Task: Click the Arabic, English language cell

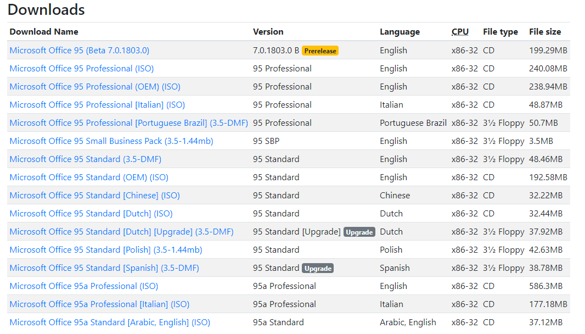Action: [408, 322]
